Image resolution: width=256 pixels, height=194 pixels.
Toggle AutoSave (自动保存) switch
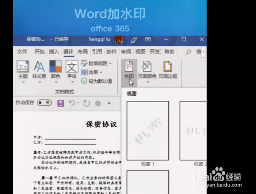[44, 103]
